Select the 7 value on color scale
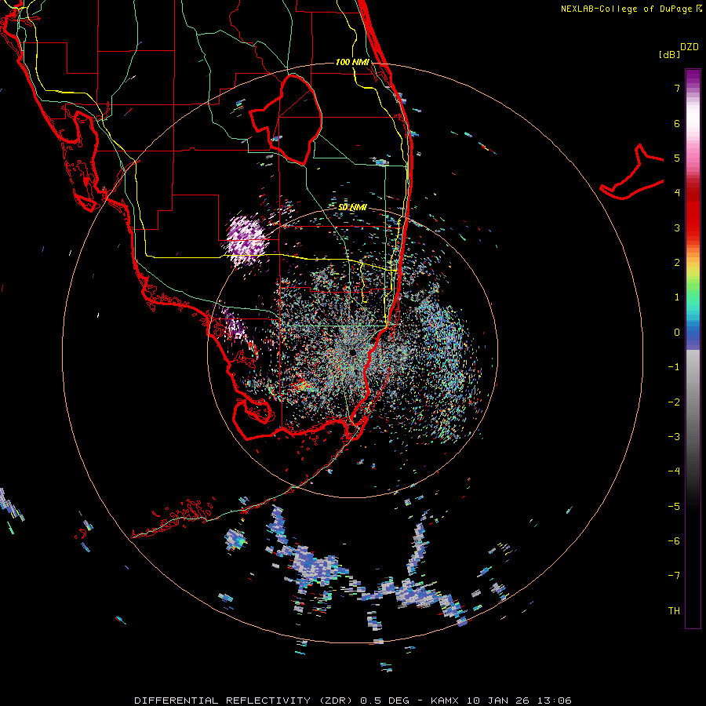 click(x=677, y=88)
